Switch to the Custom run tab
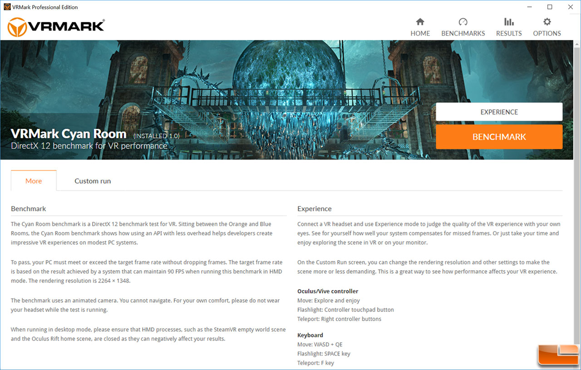Viewport: 581px width, 370px height. coord(93,181)
